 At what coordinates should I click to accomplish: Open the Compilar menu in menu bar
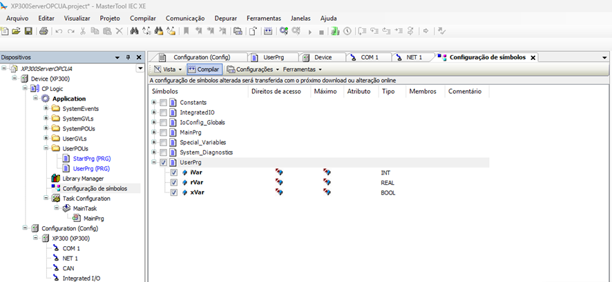pos(142,18)
